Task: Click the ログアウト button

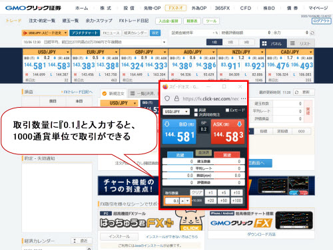Action: [321, 21]
